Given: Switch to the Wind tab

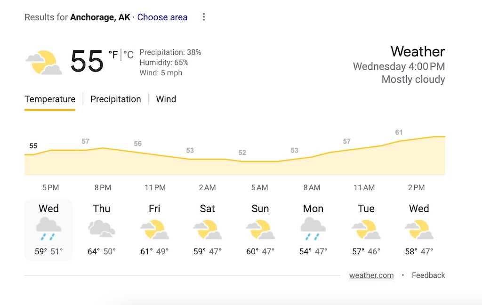Looking at the screenshot, I should click(x=166, y=99).
